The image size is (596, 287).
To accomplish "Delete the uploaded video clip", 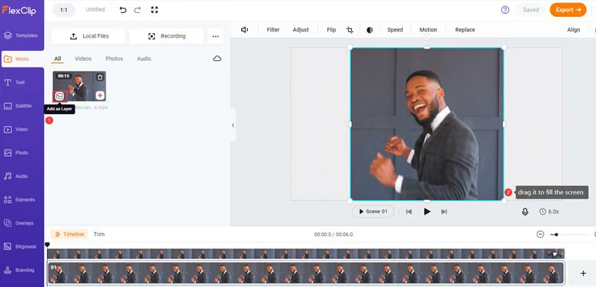I will point(100,78).
